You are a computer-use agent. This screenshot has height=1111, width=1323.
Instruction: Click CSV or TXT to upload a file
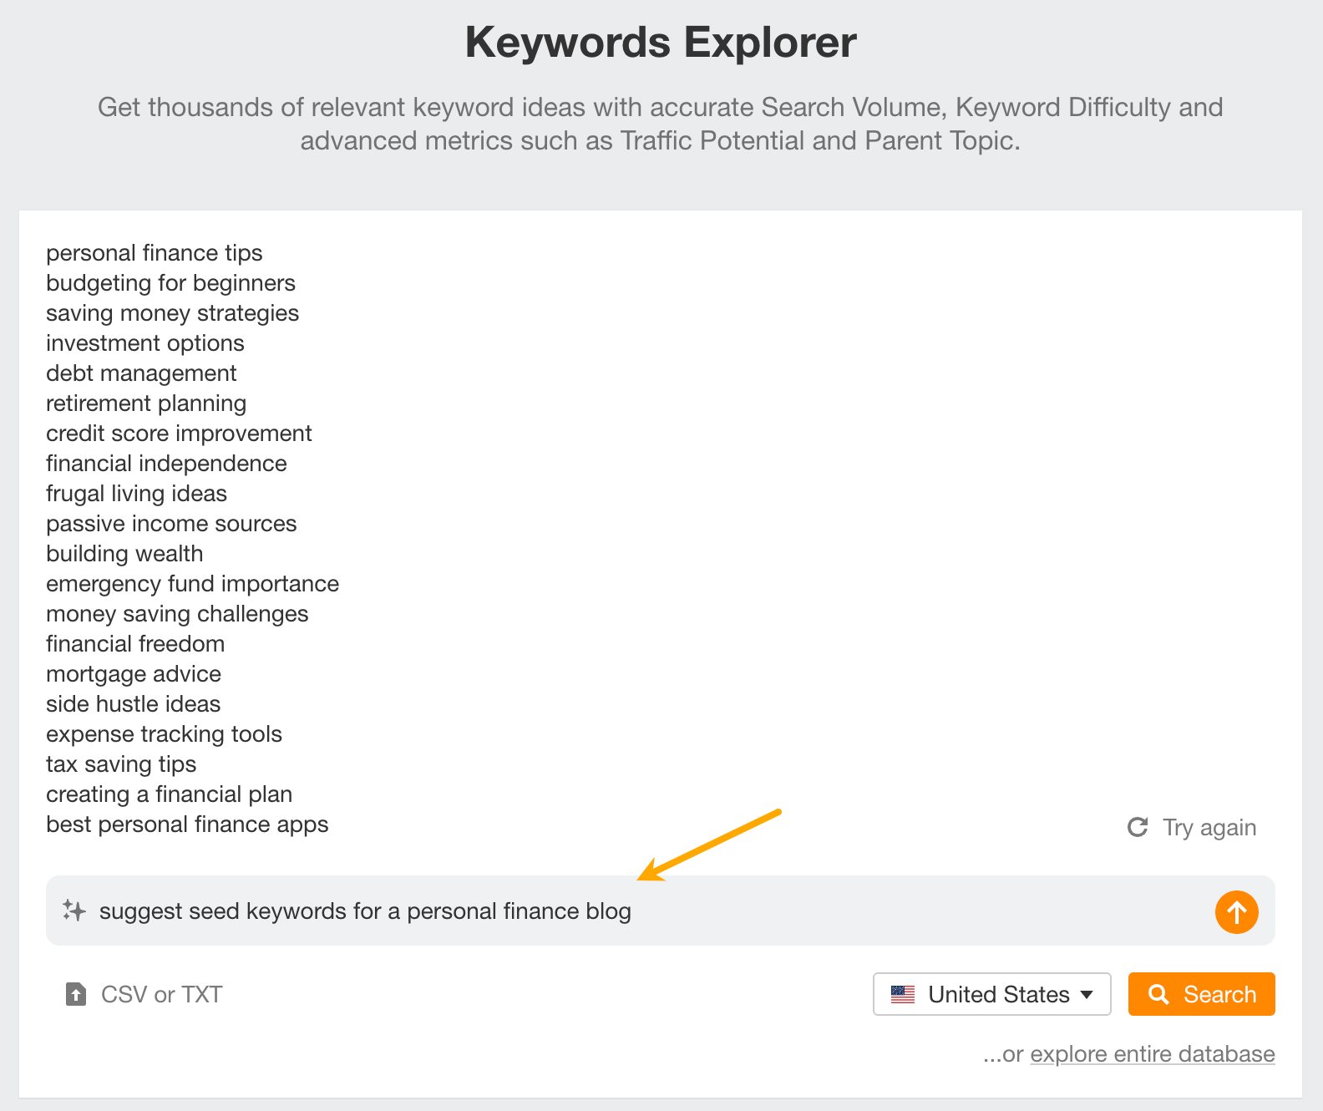pos(161,994)
